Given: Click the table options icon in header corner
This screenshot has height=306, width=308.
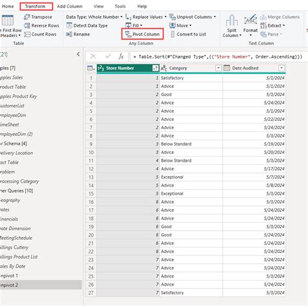Looking at the screenshot, I should point(91,68).
